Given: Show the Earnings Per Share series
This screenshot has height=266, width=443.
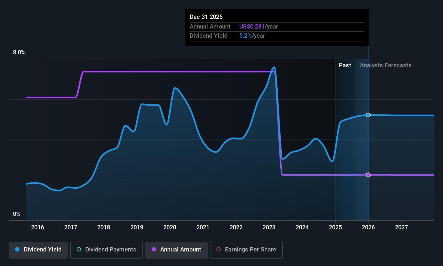Looking at the screenshot, I should point(246,250).
